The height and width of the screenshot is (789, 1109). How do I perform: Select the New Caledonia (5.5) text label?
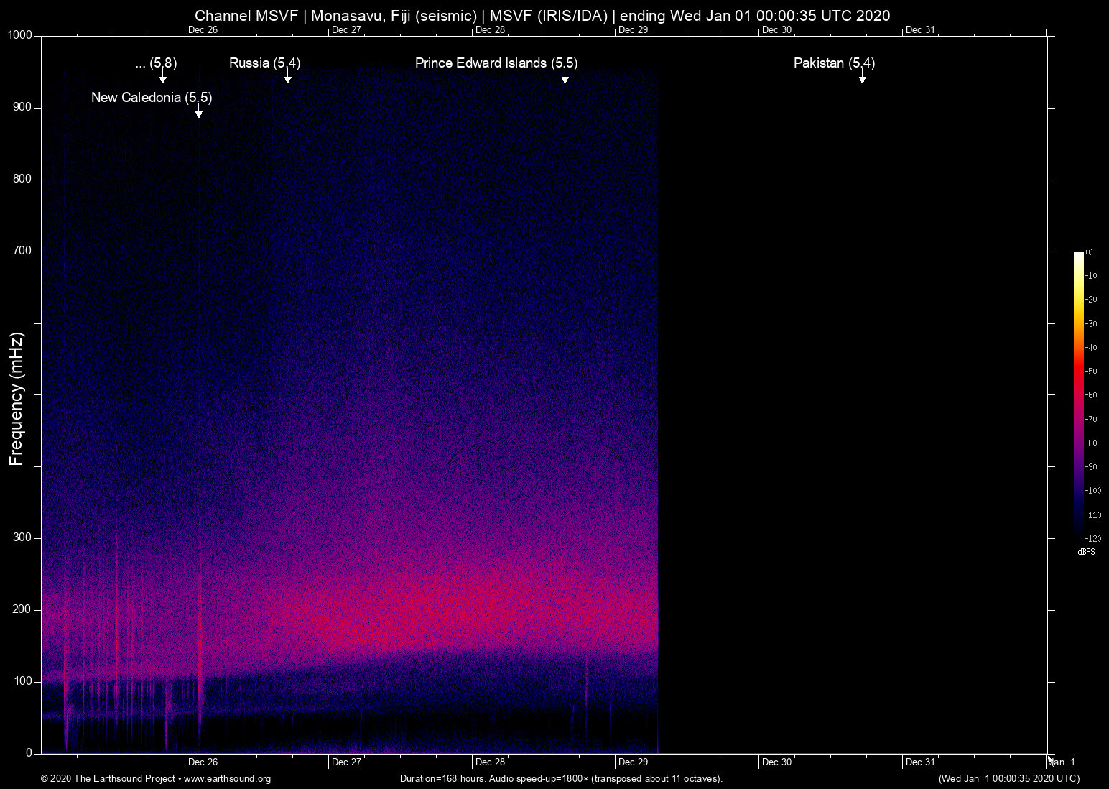point(152,98)
